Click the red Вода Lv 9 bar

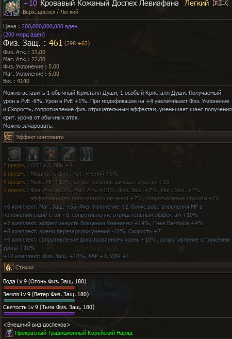pos(39,288)
